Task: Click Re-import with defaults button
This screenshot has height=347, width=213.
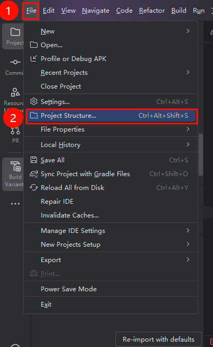Action: [x=159, y=339]
